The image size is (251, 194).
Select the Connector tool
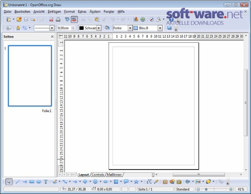65,182
